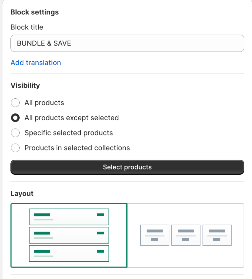
Task: Select the Specific selected products radio circle
Action: click(x=15, y=133)
